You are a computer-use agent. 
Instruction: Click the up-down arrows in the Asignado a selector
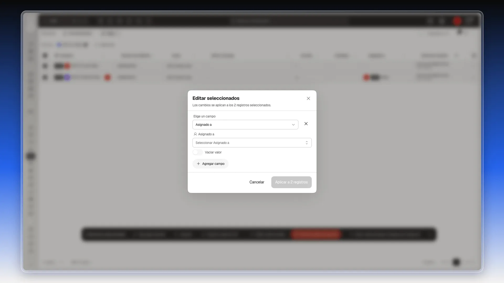[x=307, y=143]
